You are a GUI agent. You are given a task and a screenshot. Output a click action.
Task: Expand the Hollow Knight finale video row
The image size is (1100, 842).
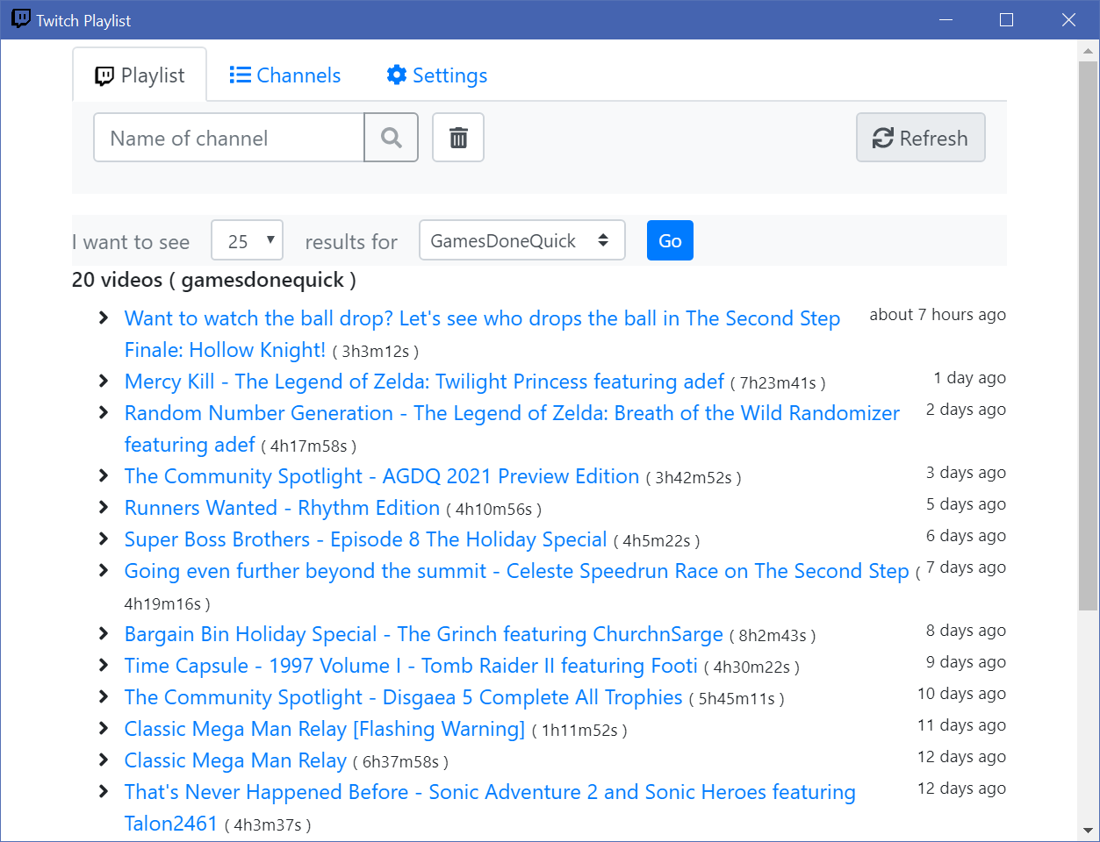[x=104, y=318]
